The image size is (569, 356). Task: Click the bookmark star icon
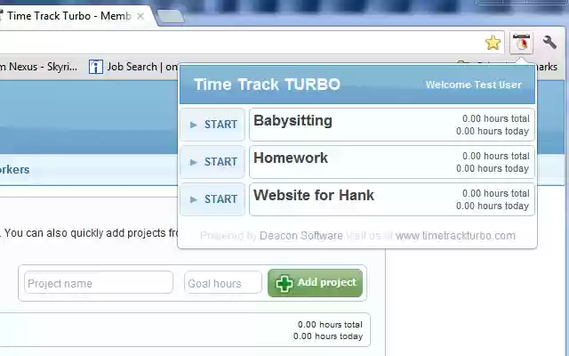[x=493, y=43]
